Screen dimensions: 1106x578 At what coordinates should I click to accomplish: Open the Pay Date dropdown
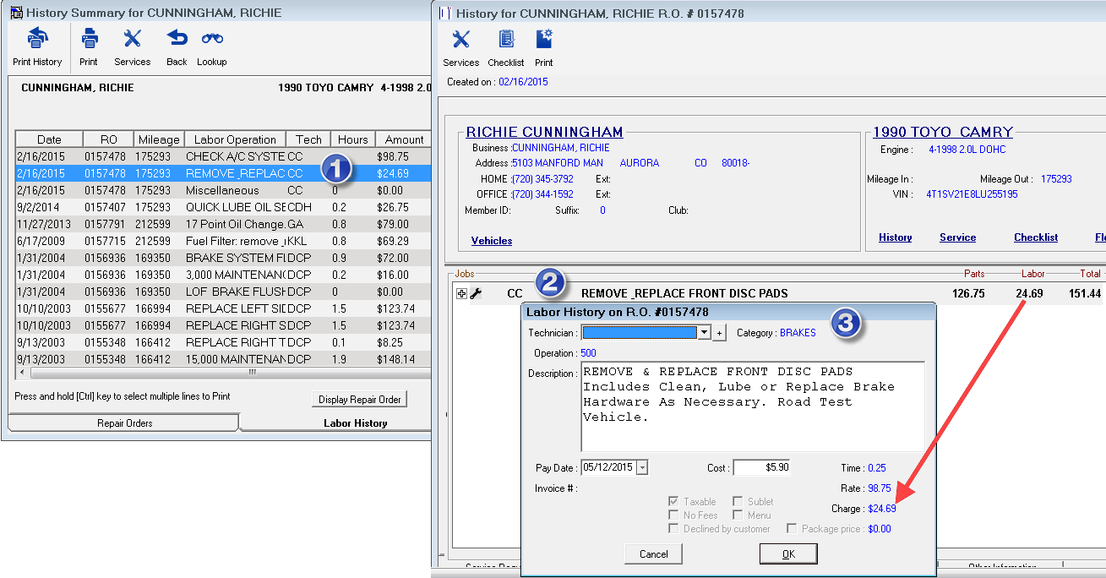pyautogui.click(x=643, y=466)
